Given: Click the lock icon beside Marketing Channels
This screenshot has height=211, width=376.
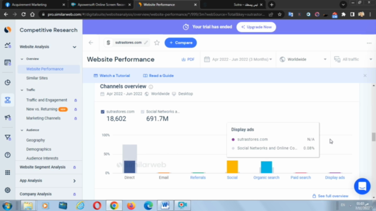Looking at the screenshot, I should click(76, 118).
